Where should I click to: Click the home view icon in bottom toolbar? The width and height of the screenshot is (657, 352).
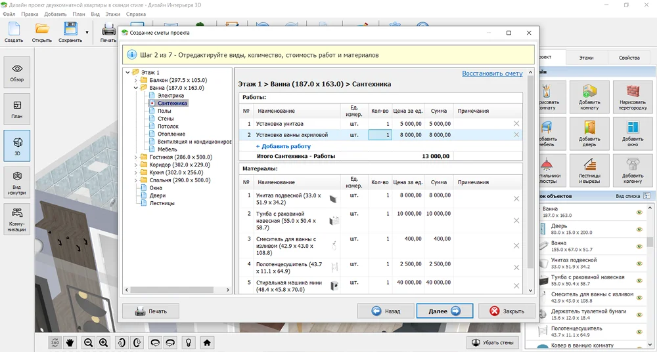206,342
